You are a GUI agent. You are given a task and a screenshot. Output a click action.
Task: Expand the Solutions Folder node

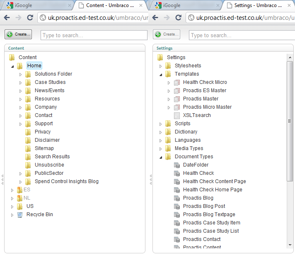tap(20, 75)
